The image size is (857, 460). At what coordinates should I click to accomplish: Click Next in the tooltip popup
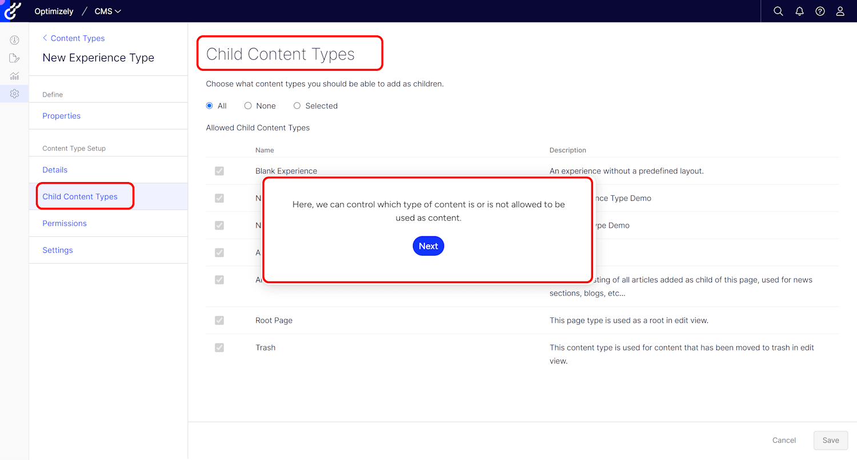click(x=428, y=246)
